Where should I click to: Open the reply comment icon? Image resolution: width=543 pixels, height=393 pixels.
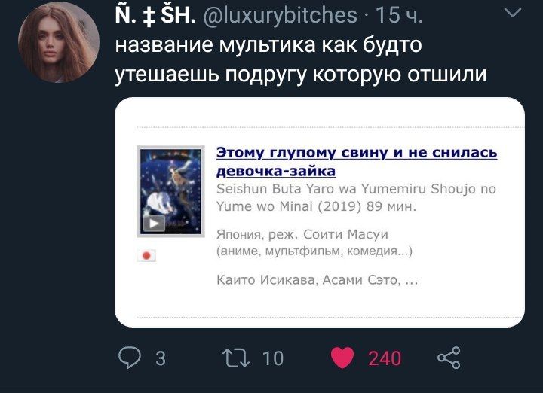click(130, 358)
